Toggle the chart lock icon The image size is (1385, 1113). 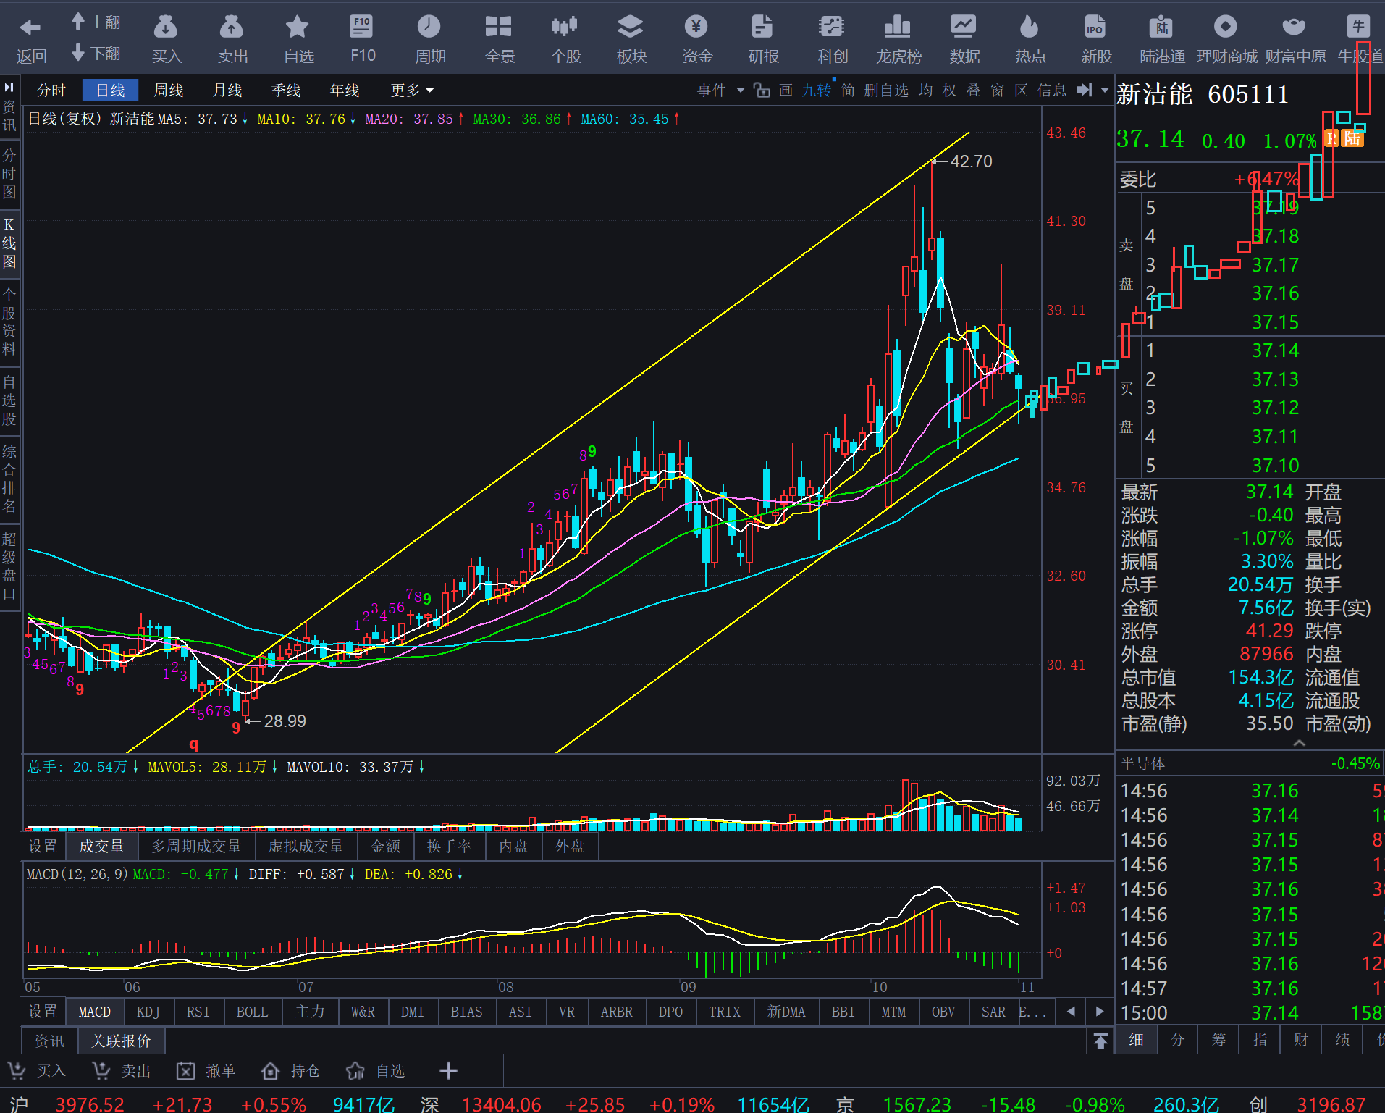tap(762, 91)
